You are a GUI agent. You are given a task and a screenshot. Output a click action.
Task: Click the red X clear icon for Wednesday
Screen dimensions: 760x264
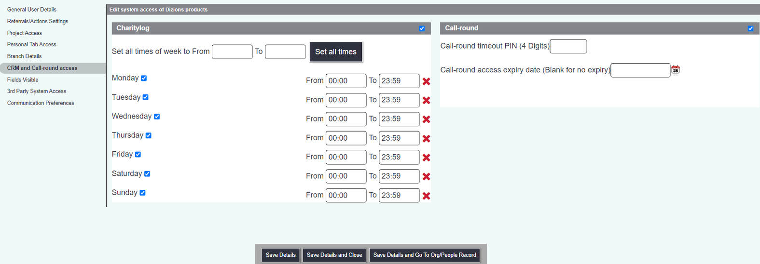[426, 119]
